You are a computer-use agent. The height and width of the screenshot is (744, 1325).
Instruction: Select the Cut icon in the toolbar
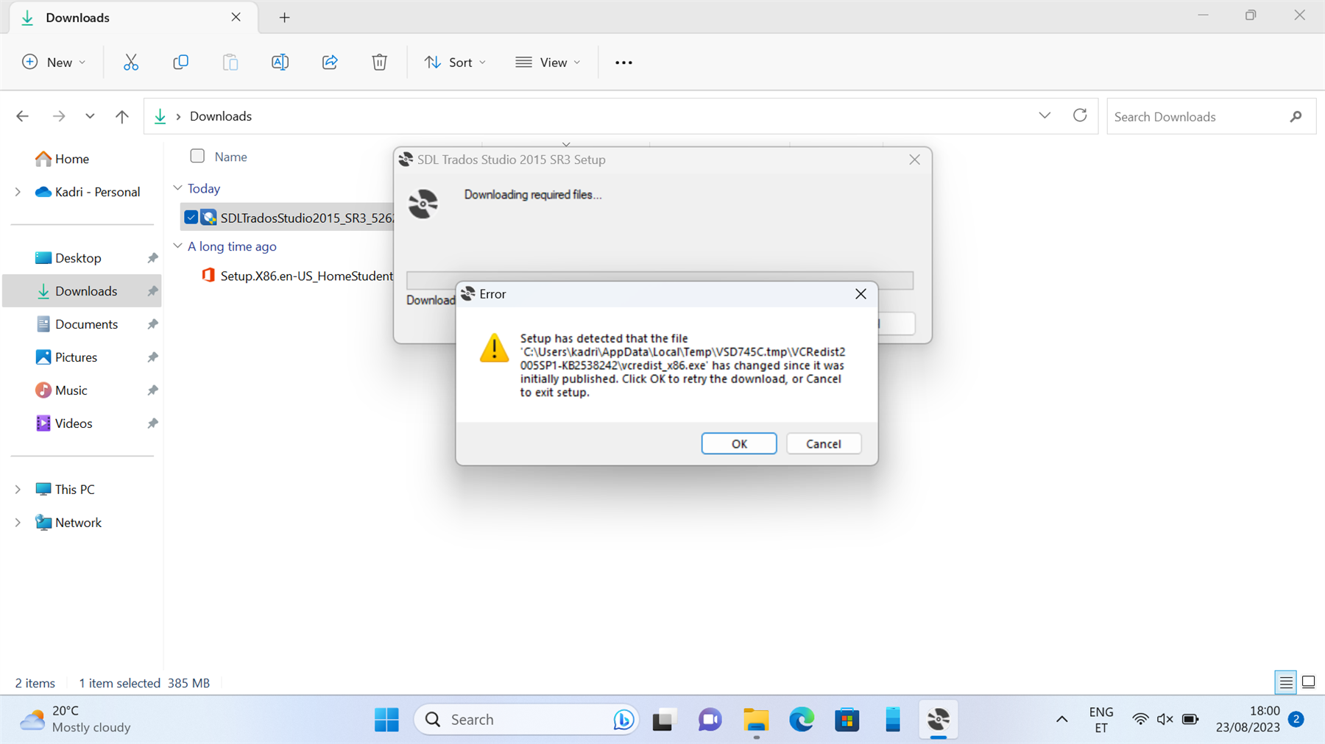click(x=131, y=62)
